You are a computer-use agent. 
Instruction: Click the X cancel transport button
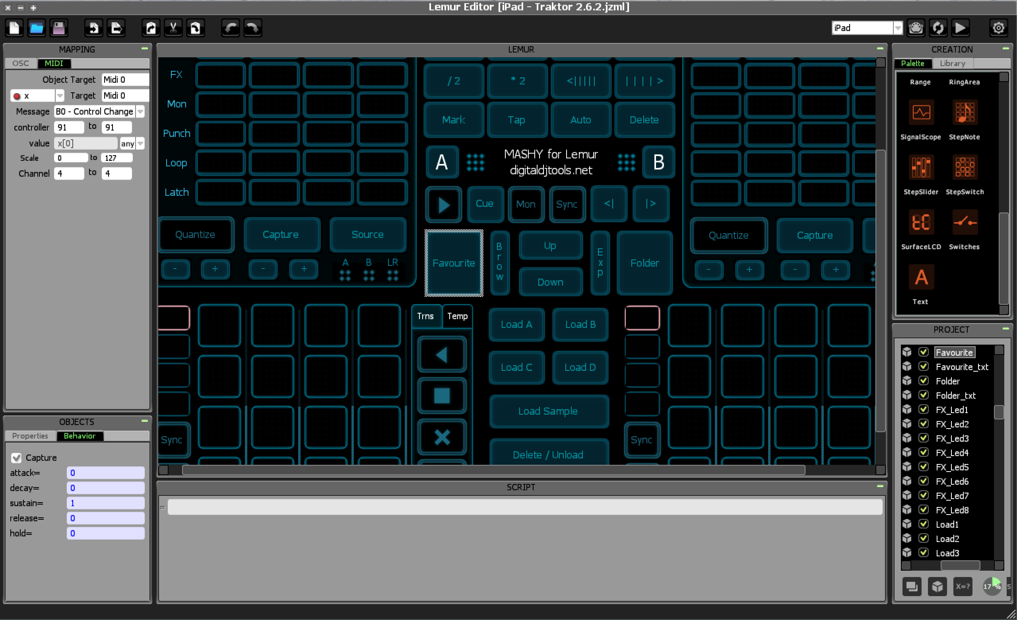coord(442,437)
